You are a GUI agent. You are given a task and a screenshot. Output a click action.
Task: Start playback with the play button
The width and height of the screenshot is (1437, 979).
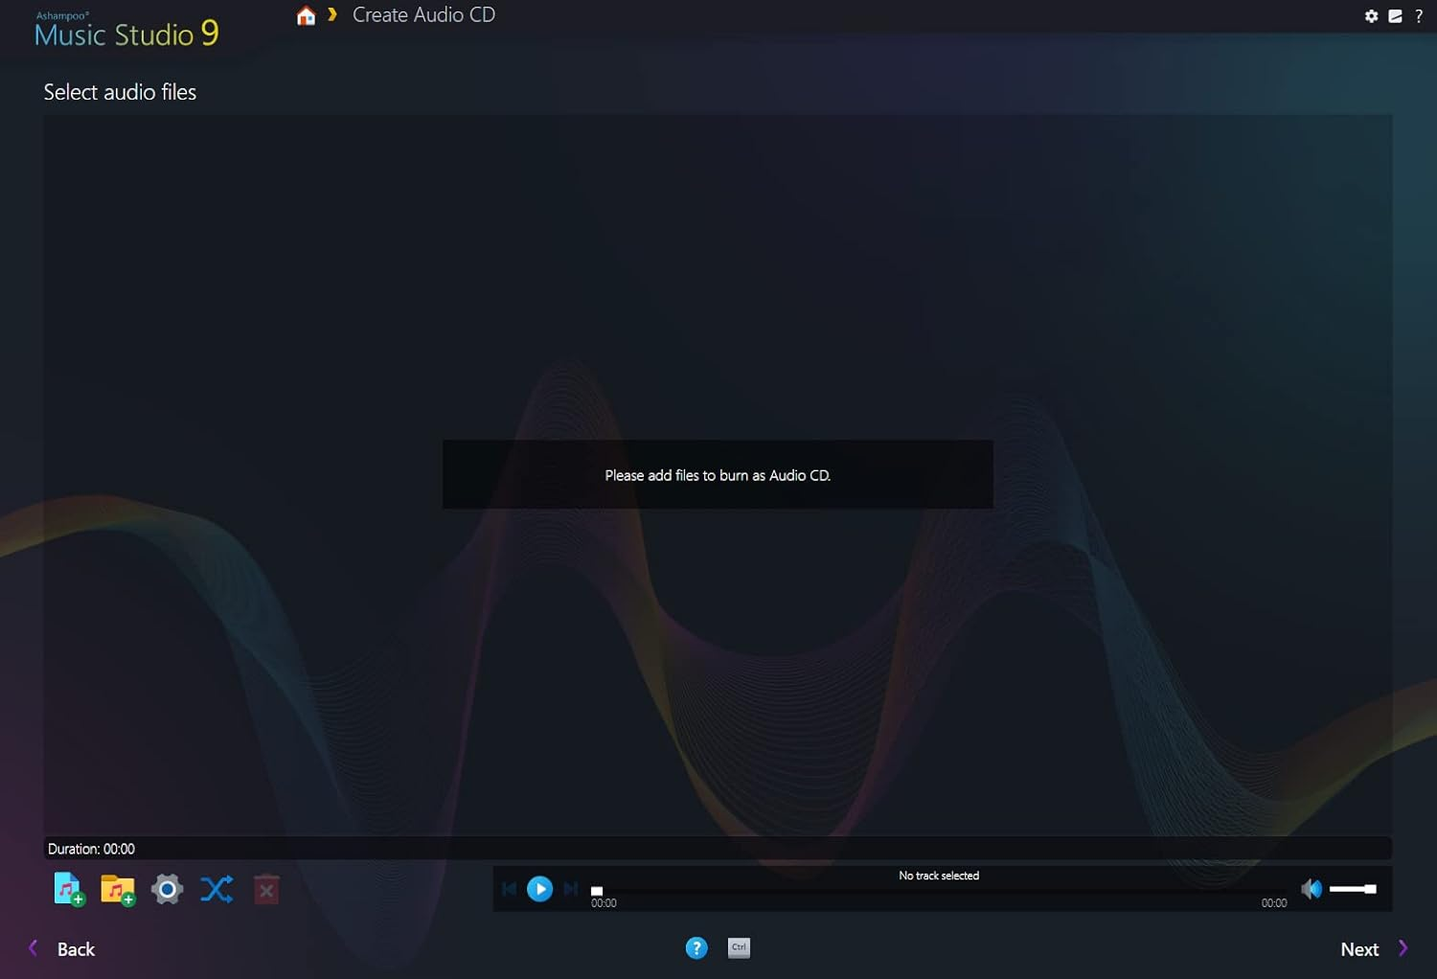[x=539, y=888]
